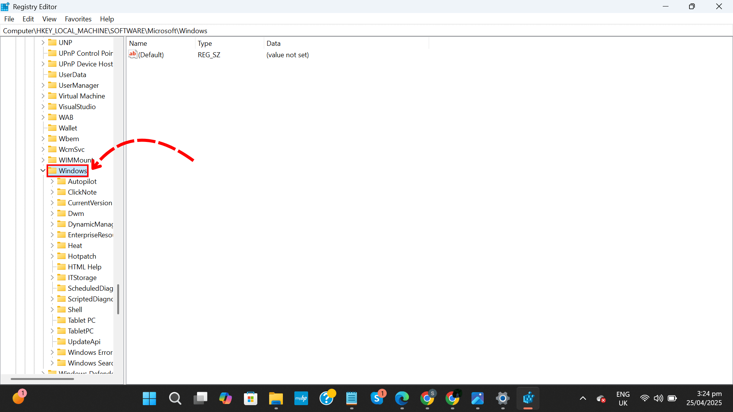
Task: Open the Start menu
Action: pyautogui.click(x=149, y=398)
